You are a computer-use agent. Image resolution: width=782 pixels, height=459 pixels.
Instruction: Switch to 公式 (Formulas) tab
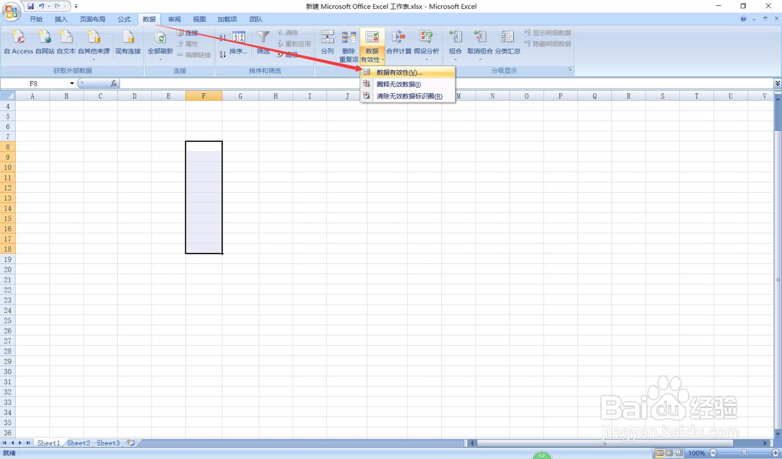(124, 19)
